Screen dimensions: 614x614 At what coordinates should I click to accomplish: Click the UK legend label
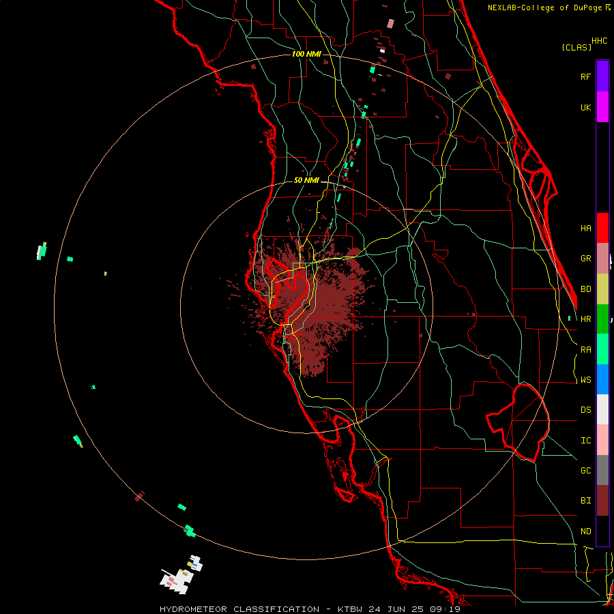pos(586,107)
